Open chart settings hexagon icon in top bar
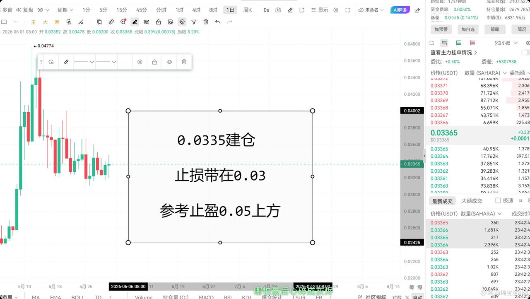The width and height of the screenshot is (530, 299). pos(336,10)
